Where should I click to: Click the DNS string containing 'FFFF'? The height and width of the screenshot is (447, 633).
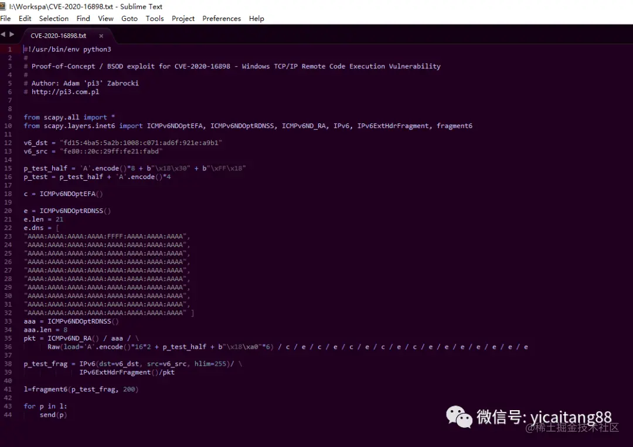tap(107, 236)
